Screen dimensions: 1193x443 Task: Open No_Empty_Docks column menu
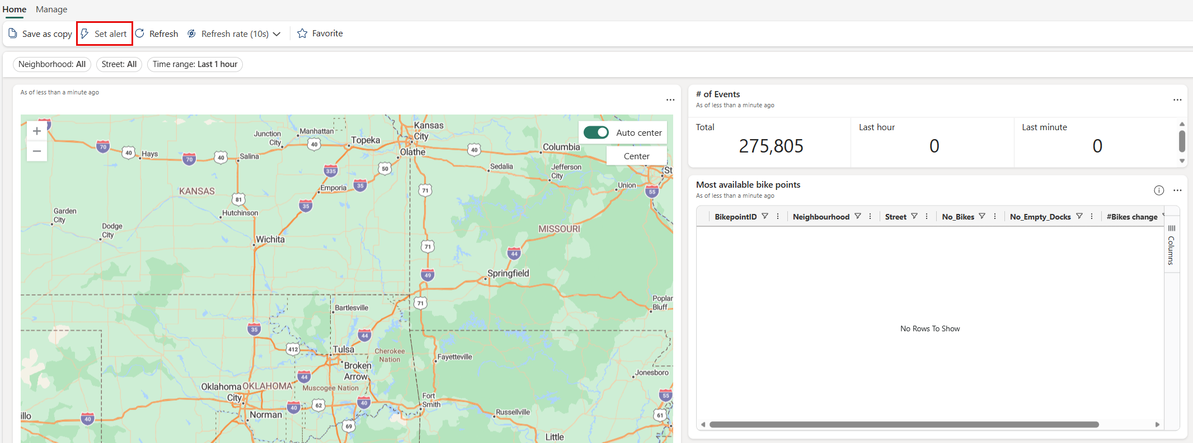coord(1092,216)
